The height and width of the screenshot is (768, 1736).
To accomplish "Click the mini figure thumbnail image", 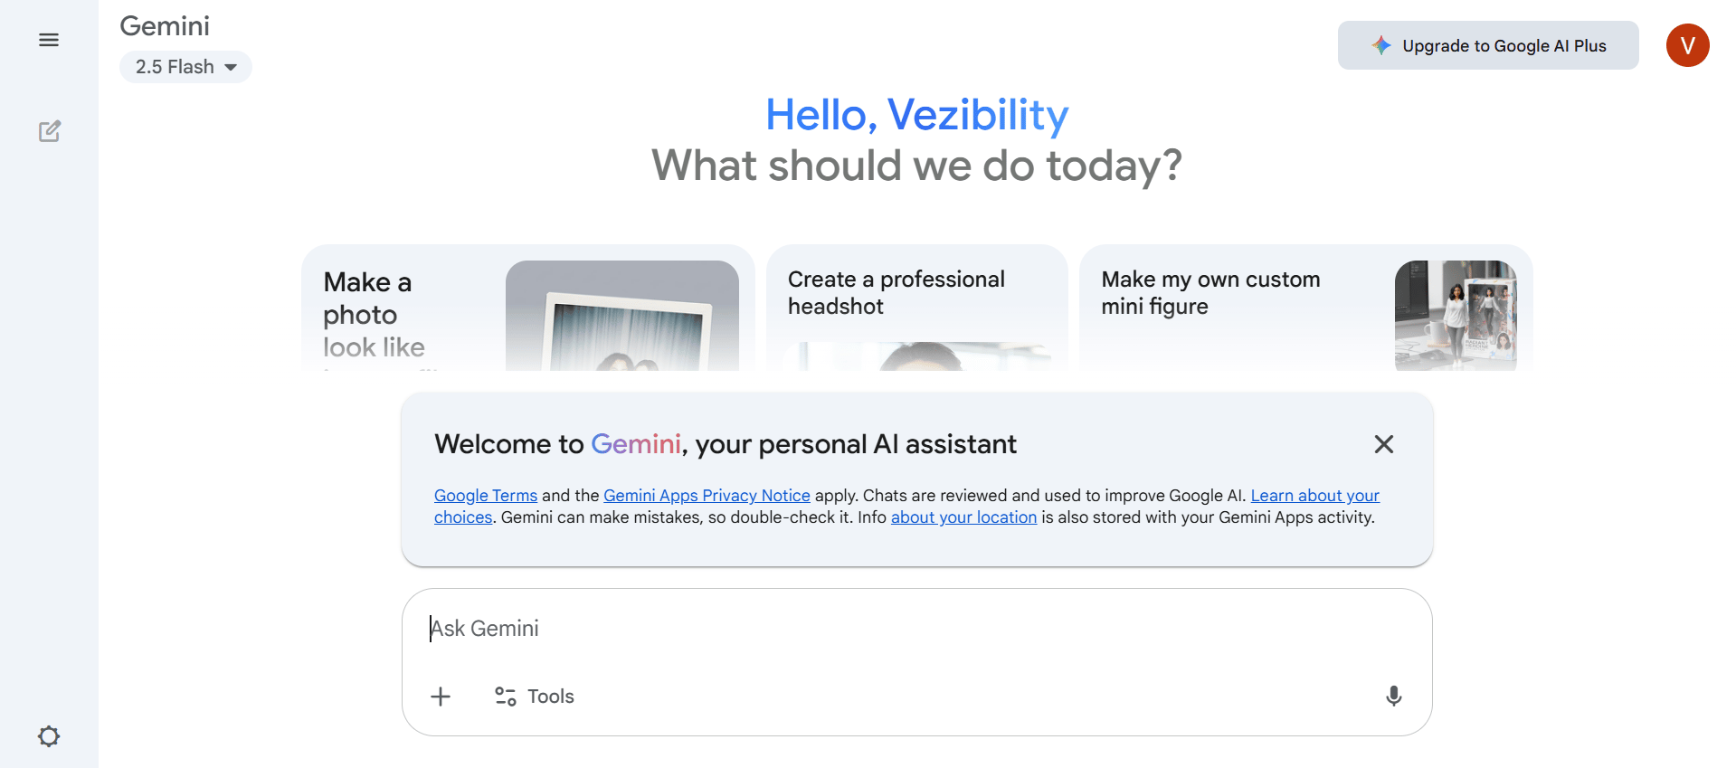I will tap(1455, 315).
